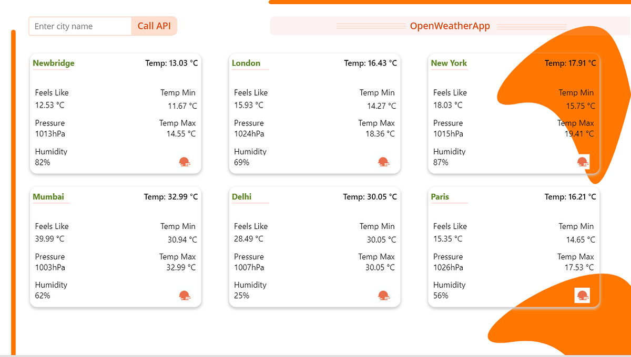The width and height of the screenshot is (631, 357).
Task: Open the Delhi city link
Action: [x=240, y=196]
